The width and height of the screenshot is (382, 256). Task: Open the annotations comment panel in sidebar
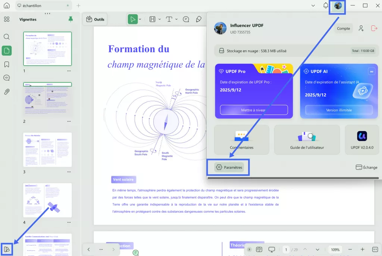pyautogui.click(x=6, y=78)
